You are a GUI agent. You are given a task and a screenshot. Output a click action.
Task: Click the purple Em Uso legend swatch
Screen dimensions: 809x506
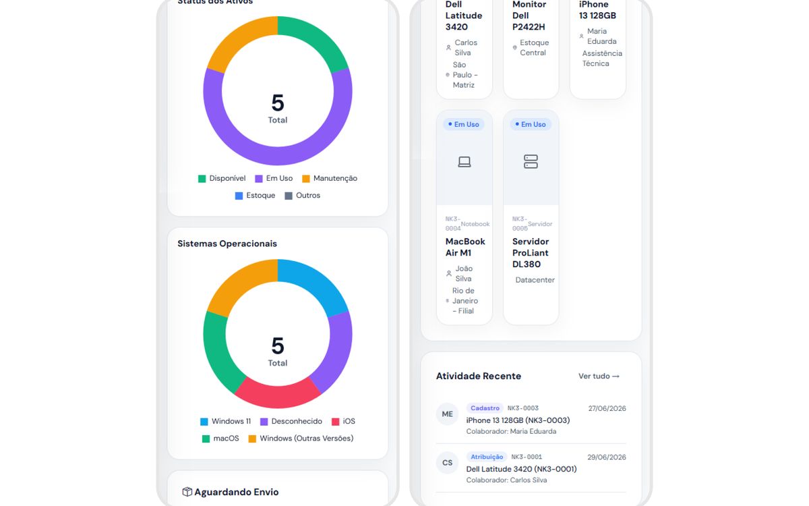pyautogui.click(x=259, y=179)
